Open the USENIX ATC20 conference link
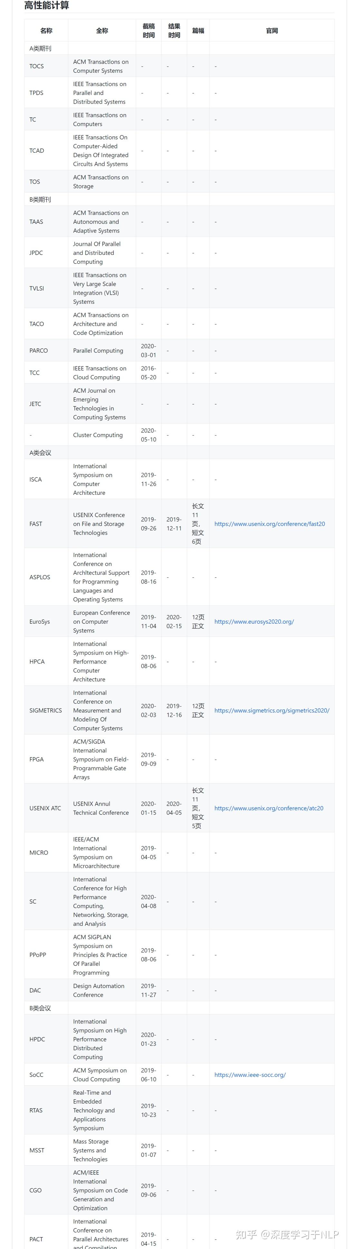348x1249 pixels. [x=268, y=808]
